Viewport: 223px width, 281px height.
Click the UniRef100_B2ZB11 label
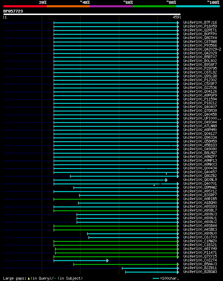click(x=200, y=268)
